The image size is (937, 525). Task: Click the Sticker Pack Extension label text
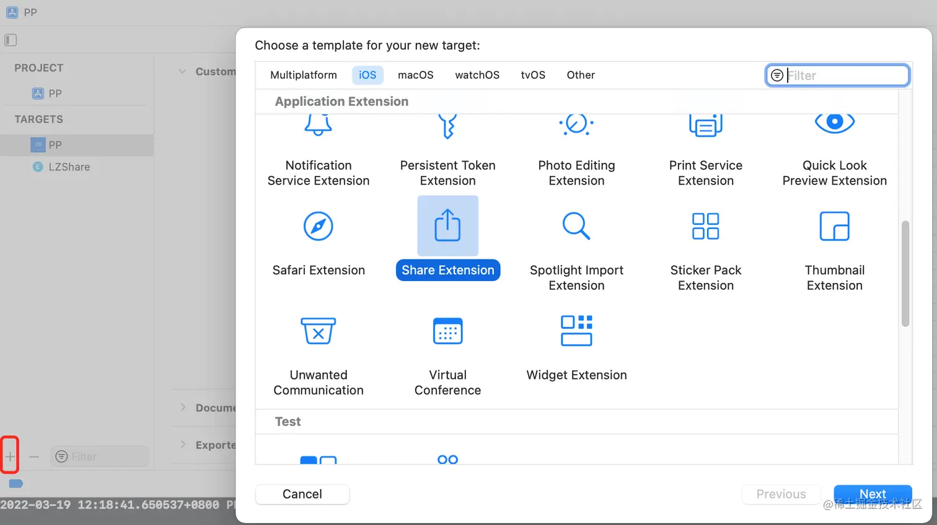706,278
